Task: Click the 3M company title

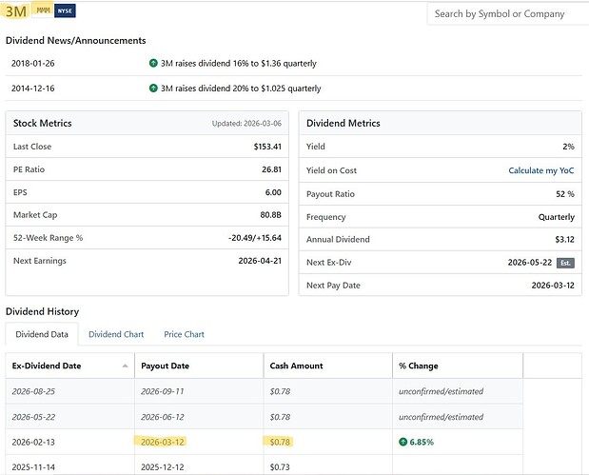Action: pos(16,10)
